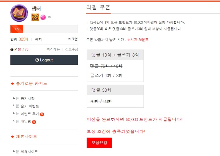Click the pink ball level icon

43,17
